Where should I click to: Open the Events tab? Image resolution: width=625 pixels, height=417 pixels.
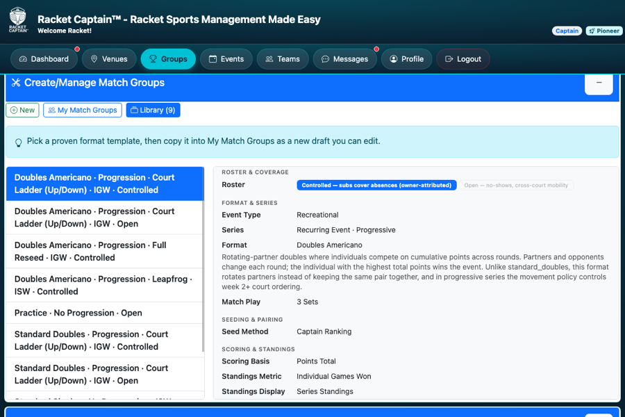(226, 59)
